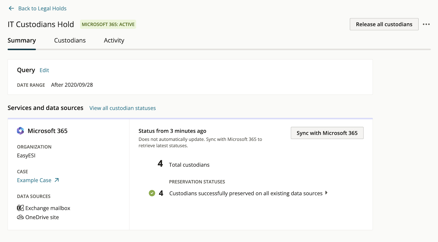Click the 'ORGANIZATION' label

(x=34, y=147)
